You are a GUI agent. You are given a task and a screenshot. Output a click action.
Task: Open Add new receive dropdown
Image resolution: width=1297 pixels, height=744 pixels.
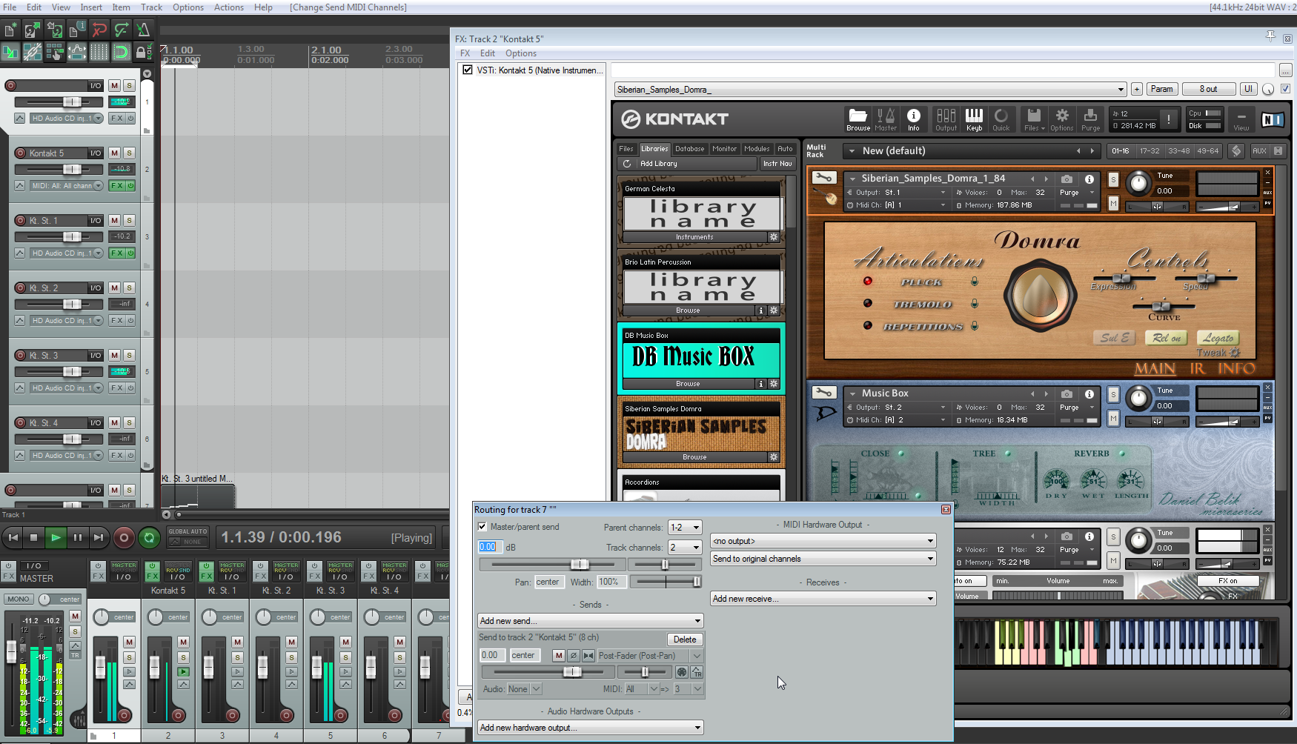(x=823, y=599)
